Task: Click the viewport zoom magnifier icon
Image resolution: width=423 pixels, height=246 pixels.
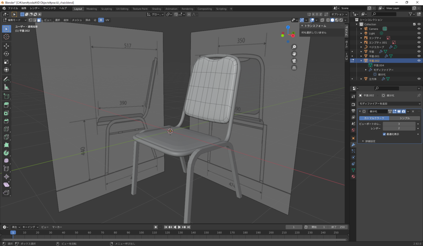Action: coord(294,47)
